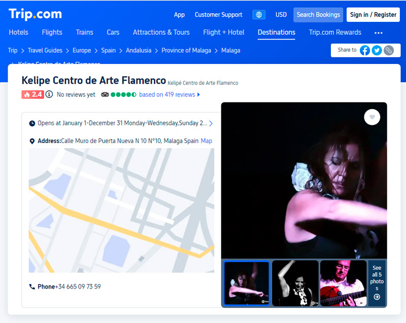The height and width of the screenshot is (323, 406).
Task: Open the Cars tab
Action: 113,32
